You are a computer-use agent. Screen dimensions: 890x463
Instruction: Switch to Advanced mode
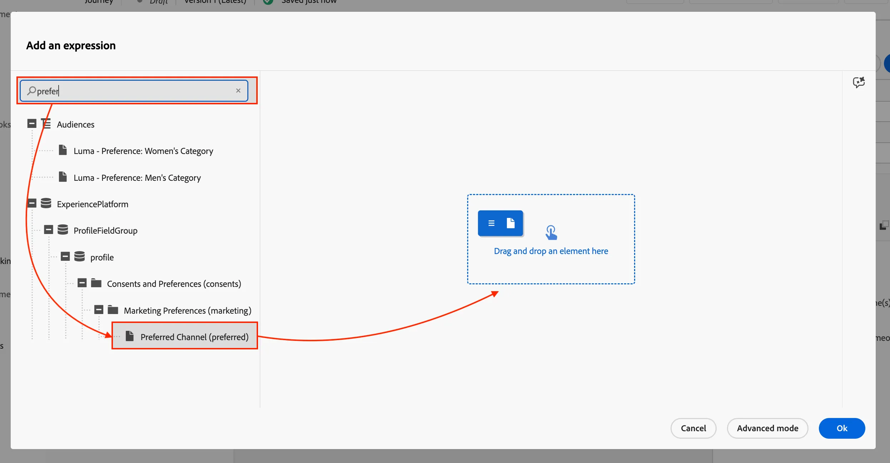click(x=767, y=428)
